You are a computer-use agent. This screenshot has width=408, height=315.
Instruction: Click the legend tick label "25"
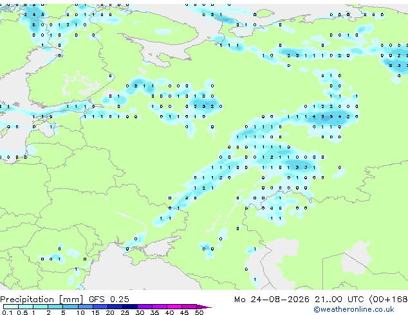coord(125,312)
